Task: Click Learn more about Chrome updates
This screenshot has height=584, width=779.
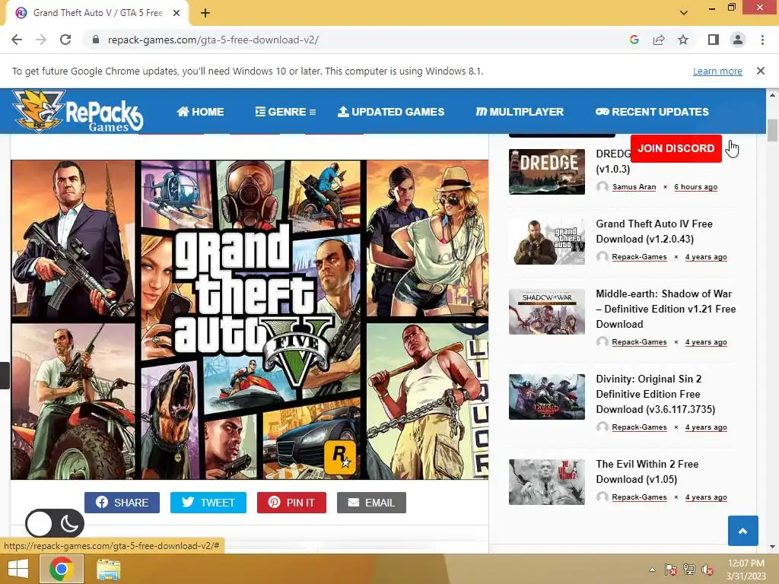Action: point(717,71)
